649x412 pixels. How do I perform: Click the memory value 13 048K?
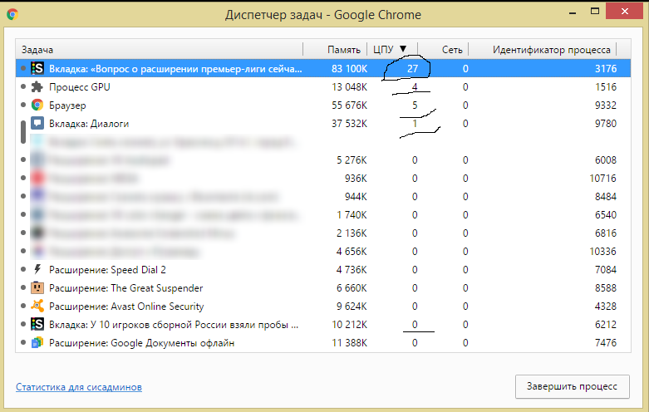tap(349, 87)
